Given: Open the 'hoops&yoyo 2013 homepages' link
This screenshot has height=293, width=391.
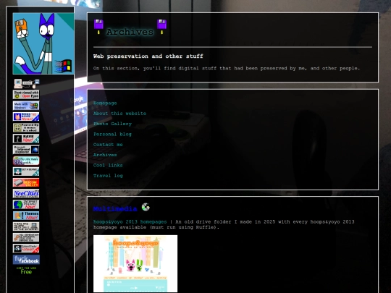Looking at the screenshot, I should [130, 222].
